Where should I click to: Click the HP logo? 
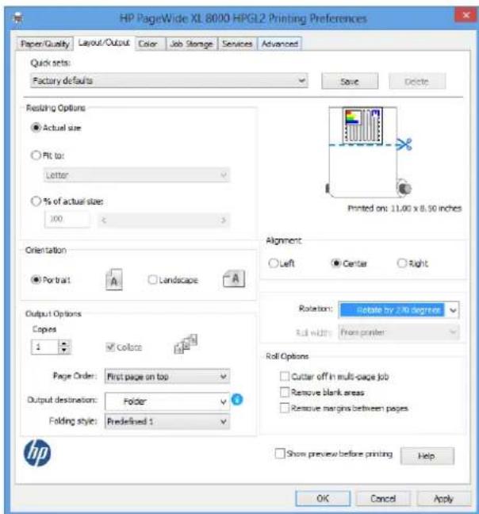(x=37, y=453)
